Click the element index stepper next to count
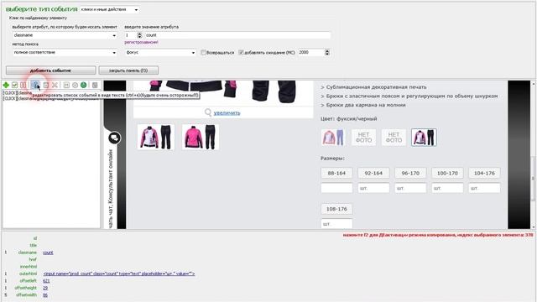The image size is (537, 302). [x=139, y=35]
